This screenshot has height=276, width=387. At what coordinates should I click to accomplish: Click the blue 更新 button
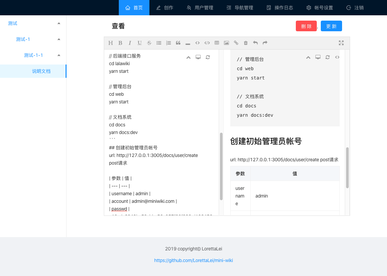coord(331,26)
